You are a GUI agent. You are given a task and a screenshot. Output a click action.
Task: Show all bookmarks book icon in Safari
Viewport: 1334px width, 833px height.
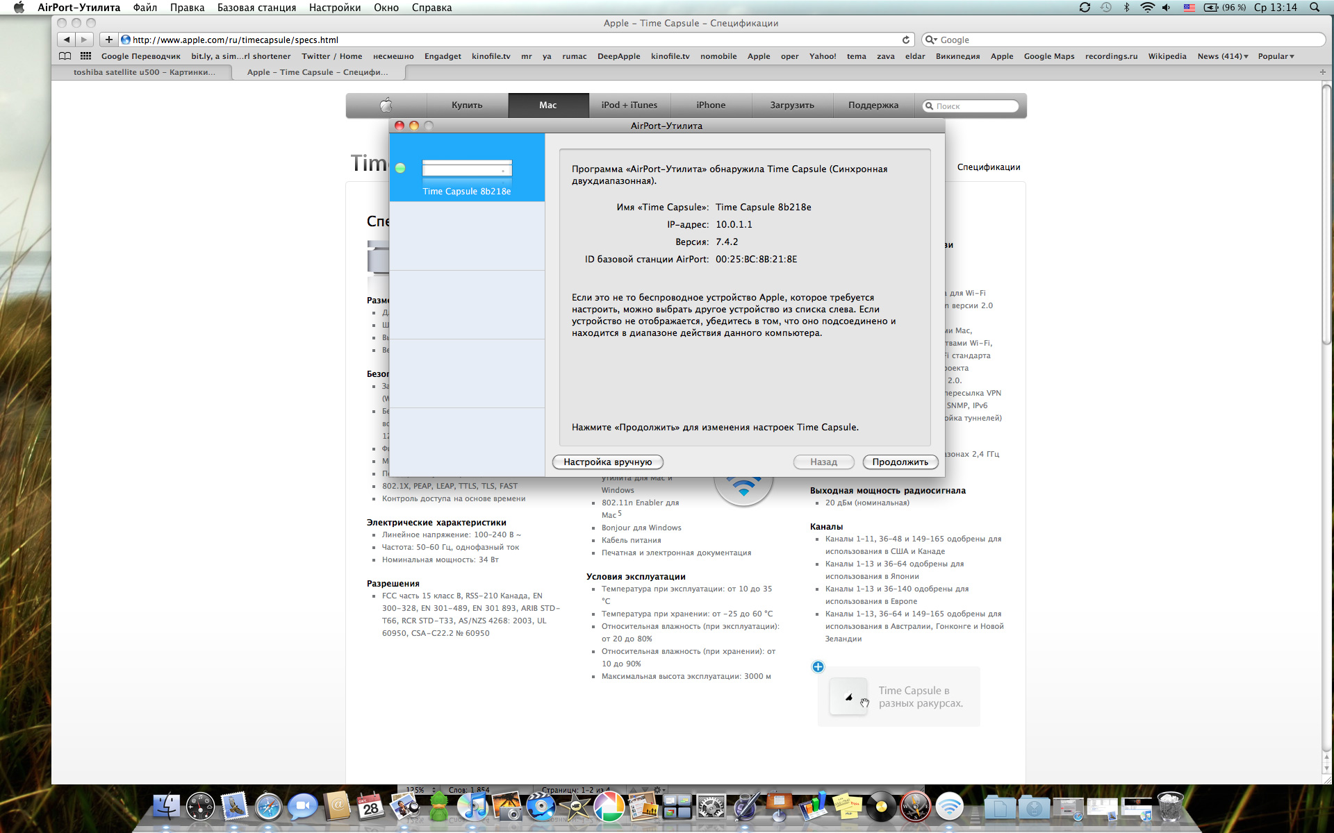65,56
